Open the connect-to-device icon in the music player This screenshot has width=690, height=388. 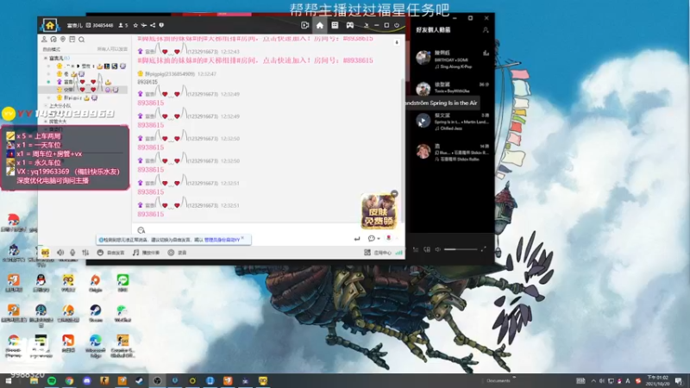(427, 249)
